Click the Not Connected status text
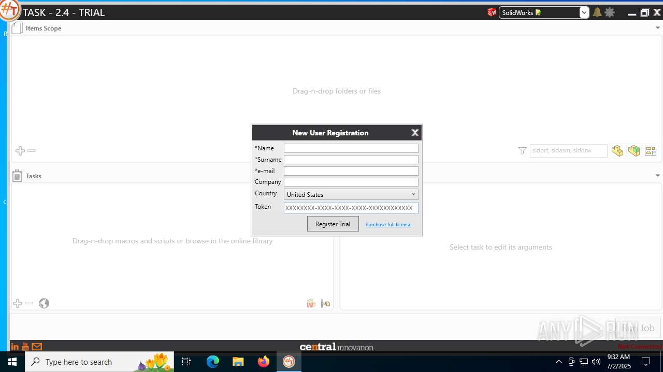Viewport: 663px width, 372px height. (x=640, y=347)
